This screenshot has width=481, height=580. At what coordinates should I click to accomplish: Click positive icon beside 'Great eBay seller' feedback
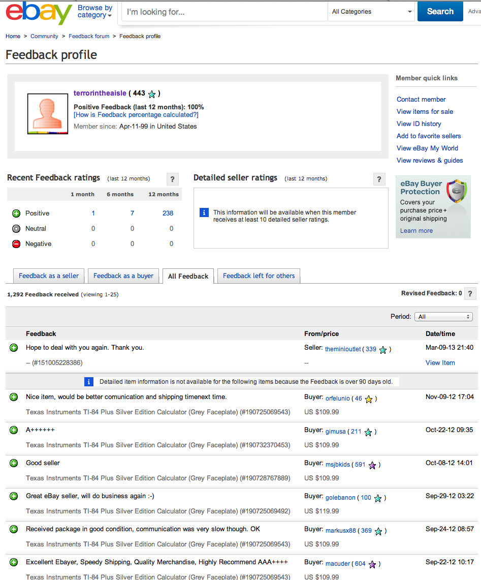pos(14,496)
